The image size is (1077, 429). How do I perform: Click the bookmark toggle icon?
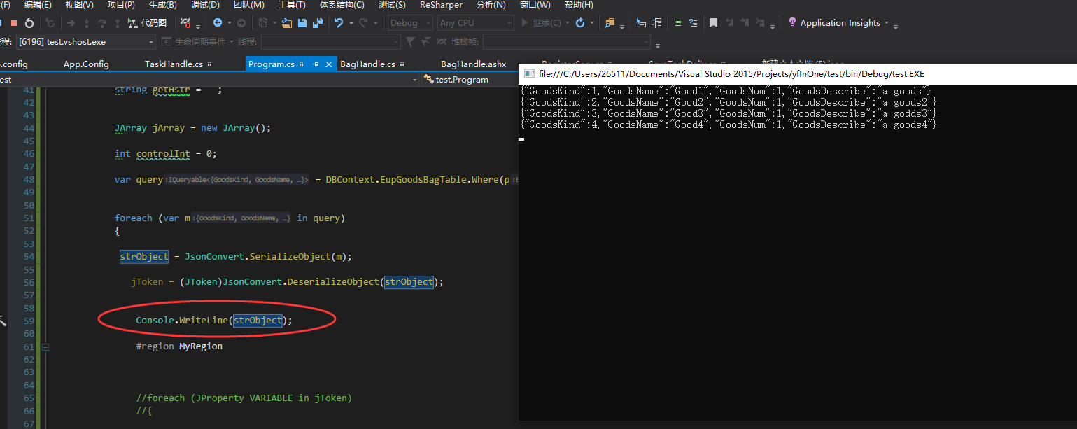[x=713, y=23]
